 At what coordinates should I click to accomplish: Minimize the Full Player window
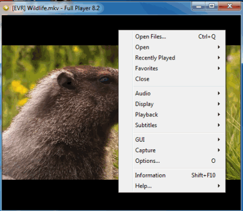pos(199,6)
